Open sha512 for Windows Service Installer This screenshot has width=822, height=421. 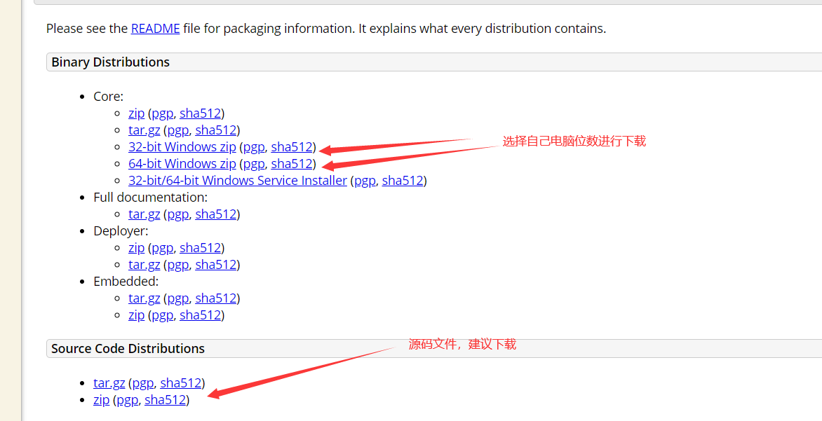coord(403,180)
